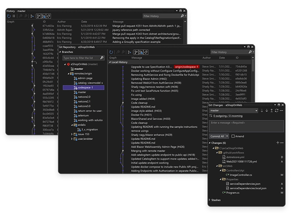Select the selenium remote branch
Screen dimensions: 291x215
[x=83, y=116]
